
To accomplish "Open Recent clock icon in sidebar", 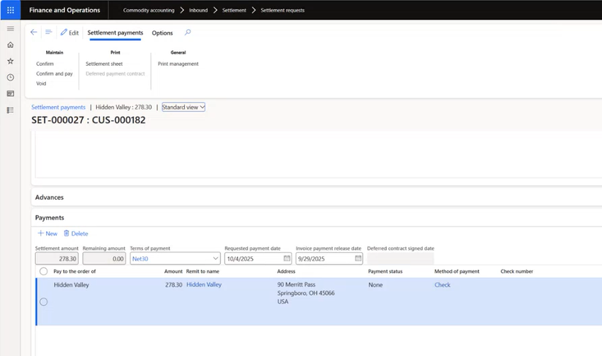I will (10, 77).
